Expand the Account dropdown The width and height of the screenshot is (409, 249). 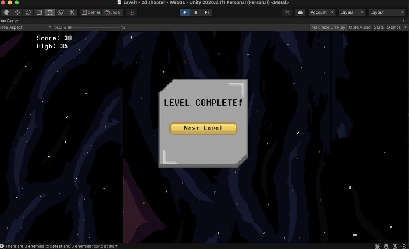[322, 12]
